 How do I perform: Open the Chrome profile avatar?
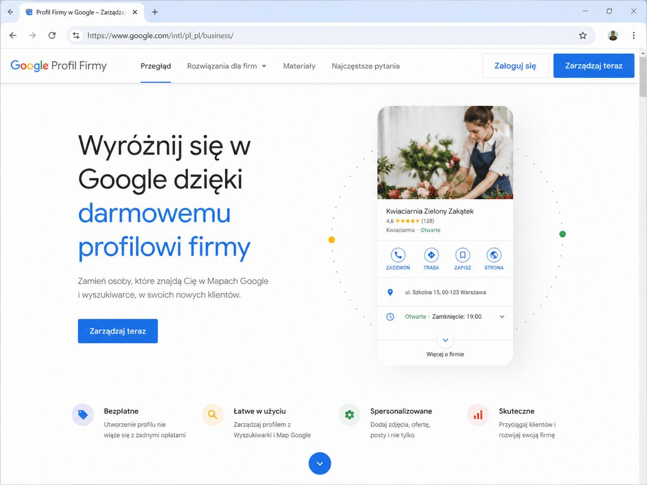pyautogui.click(x=613, y=35)
